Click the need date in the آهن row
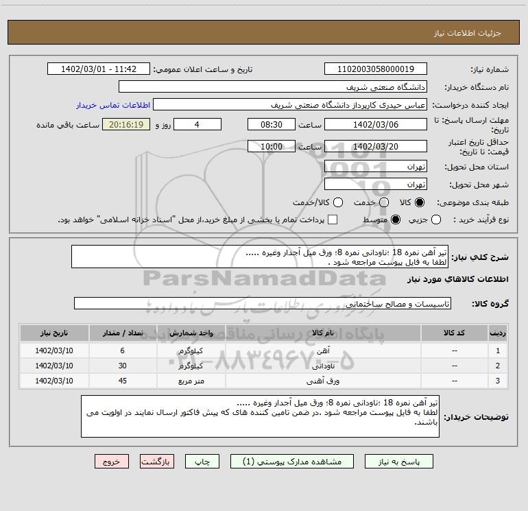The width and height of the screenshot is (528, 511). click(x=54, y=350)
